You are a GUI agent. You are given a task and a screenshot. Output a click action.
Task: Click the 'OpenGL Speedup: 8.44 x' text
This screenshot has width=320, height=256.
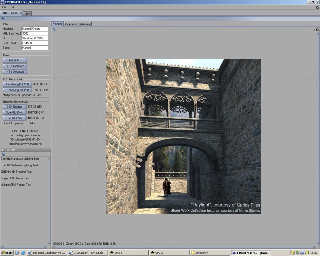tap(19, 123)
